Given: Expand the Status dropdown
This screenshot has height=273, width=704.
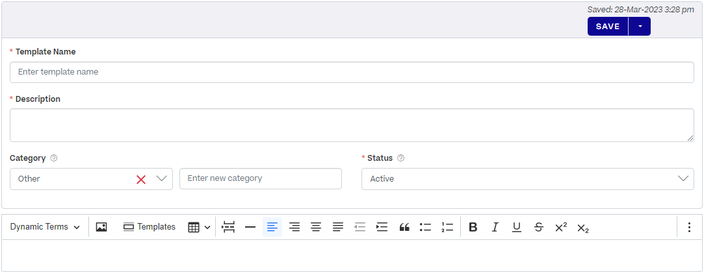Looking at the screenshot, I should click(x=683, y=178).
